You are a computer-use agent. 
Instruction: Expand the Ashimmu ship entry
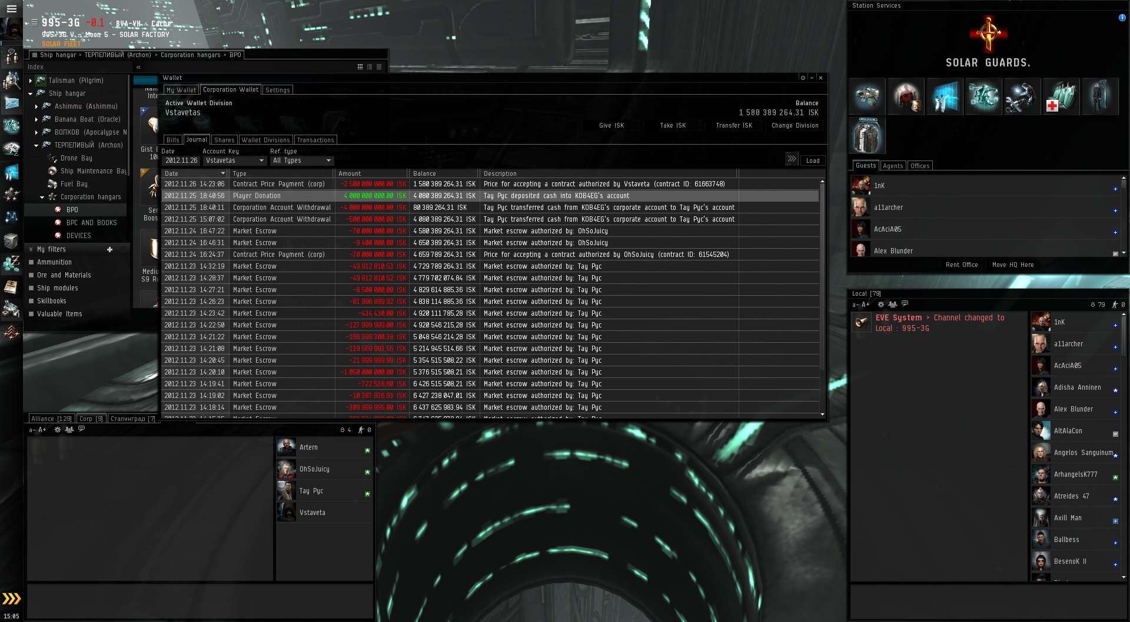point(36,106)
